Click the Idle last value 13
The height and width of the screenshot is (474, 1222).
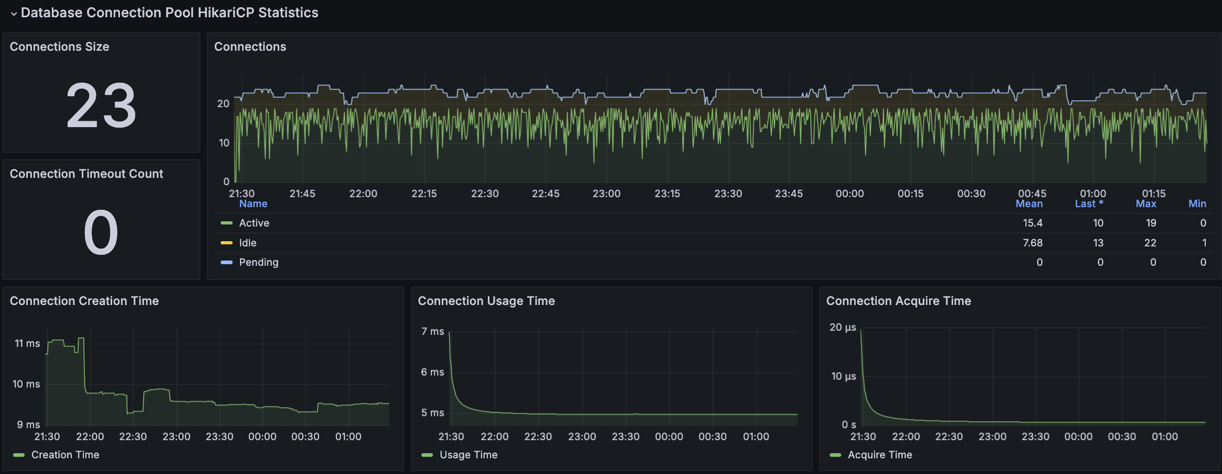tap(1098, 243)
